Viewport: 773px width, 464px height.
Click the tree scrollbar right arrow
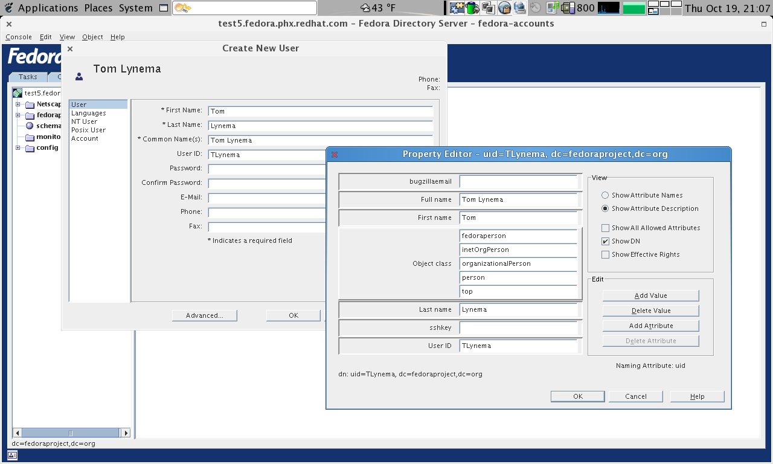(x=126, y=433)
